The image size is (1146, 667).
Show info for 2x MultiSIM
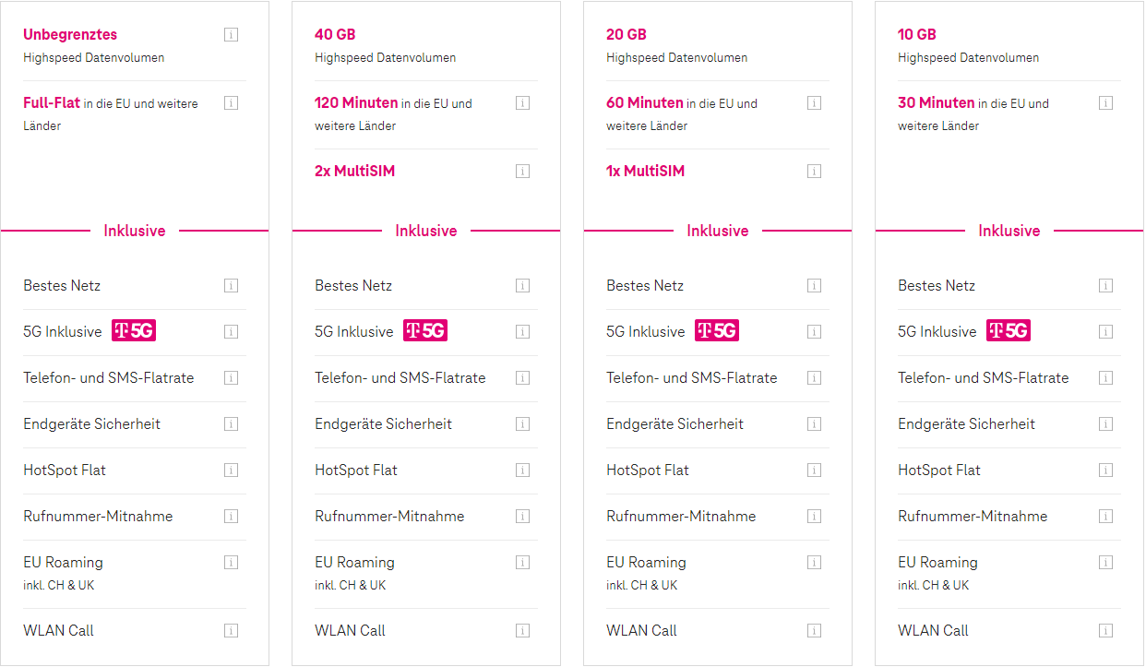(522, 171)
